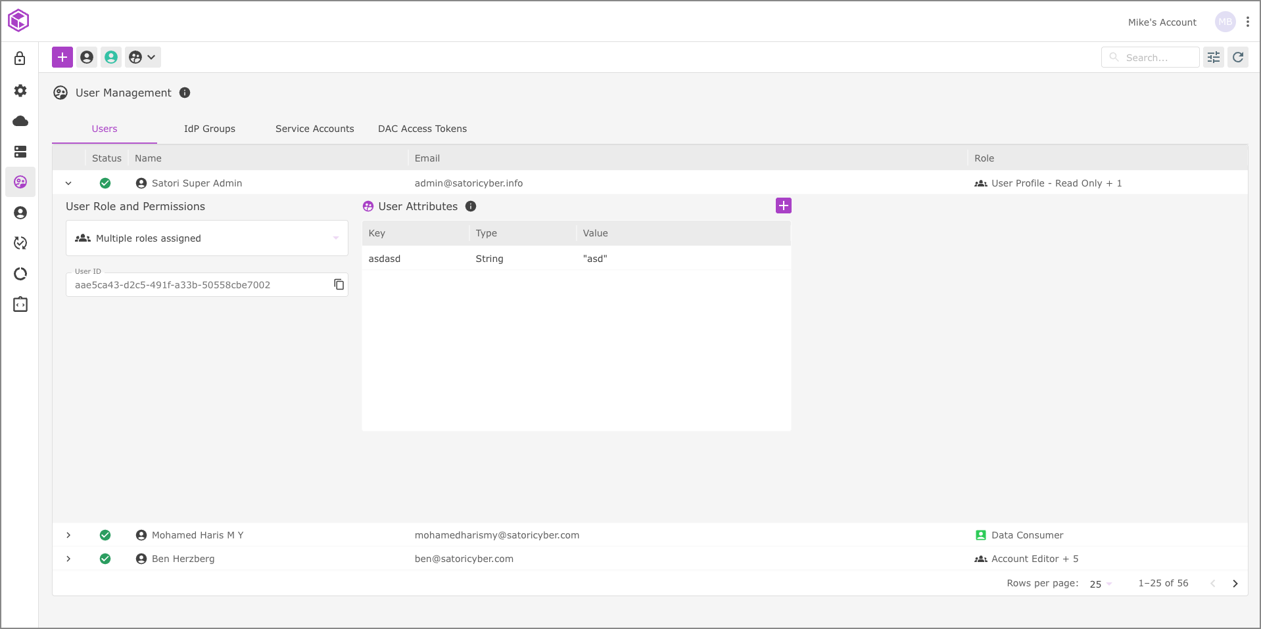Switch to the IdP Groups tab
The width and height of the screenshot is (1261, 629).
[209, 129]
